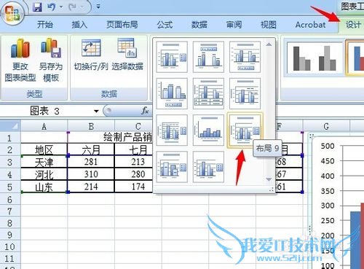Switch to the 插入 tab
This screenshot has width=364, height=269.
coord(79,25)
